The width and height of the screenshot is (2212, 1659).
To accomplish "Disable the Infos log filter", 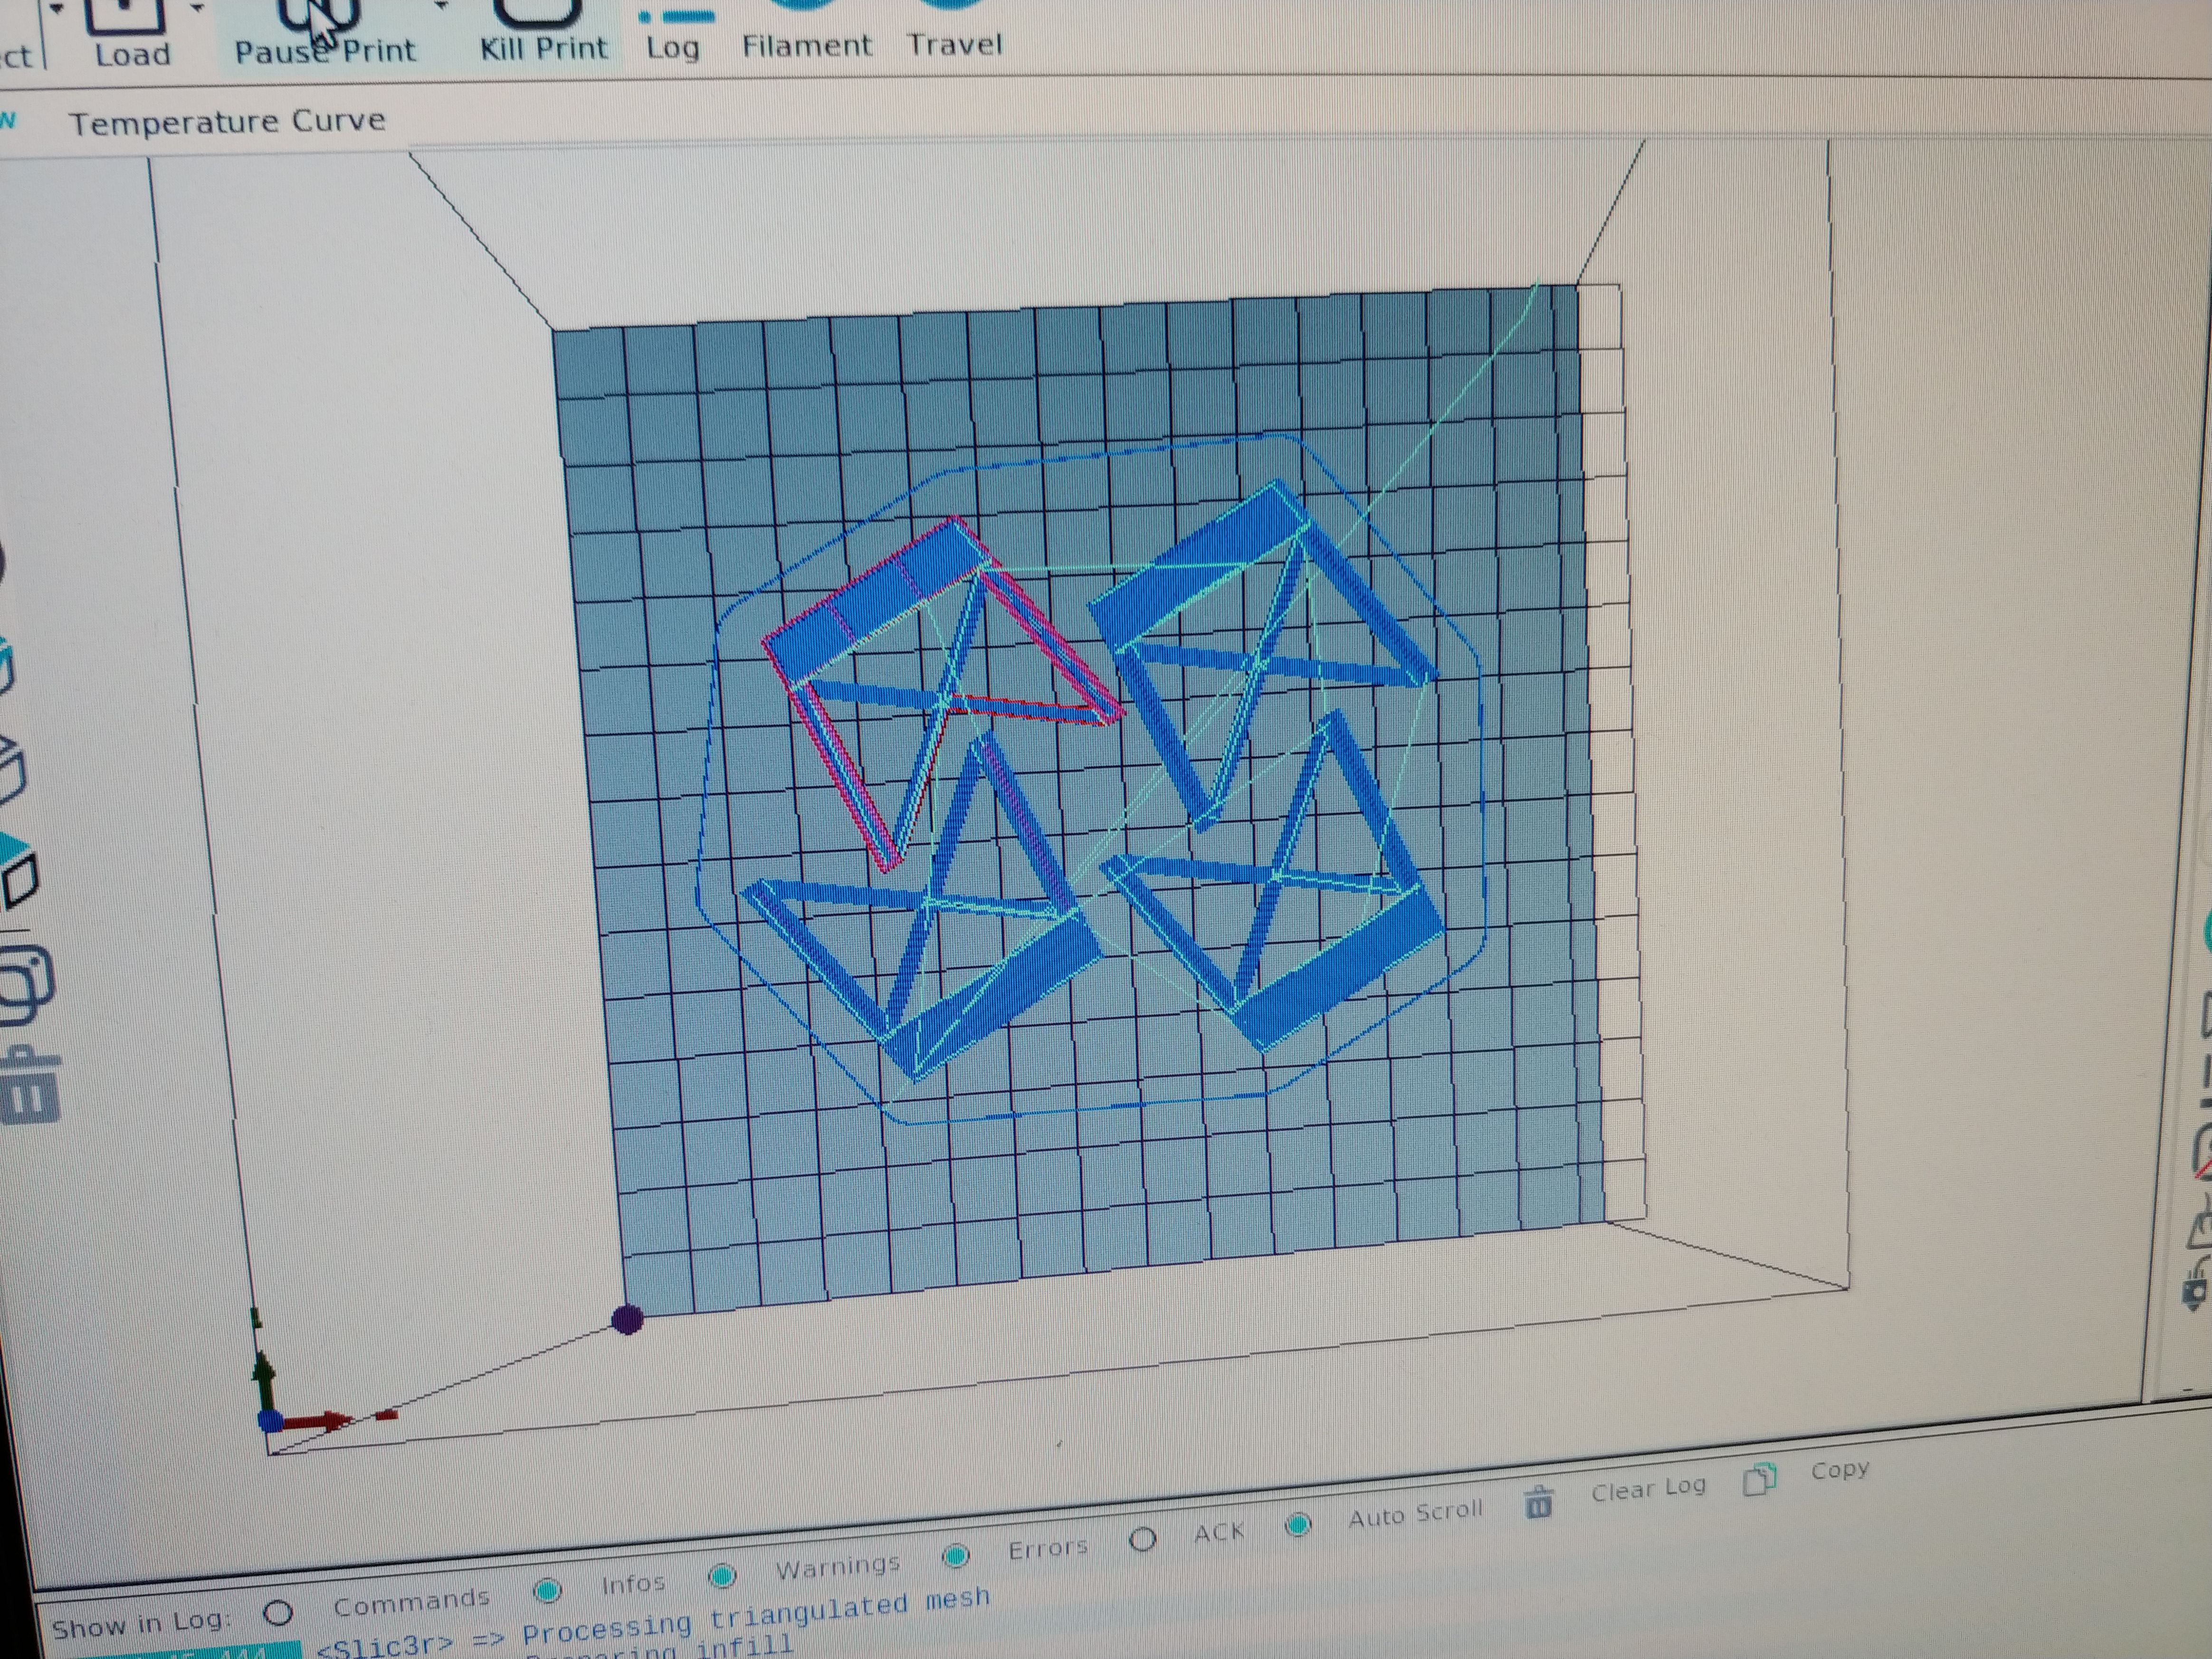I will point(547,1589).
